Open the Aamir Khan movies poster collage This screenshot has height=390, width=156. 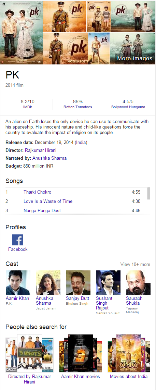point(81,353)
